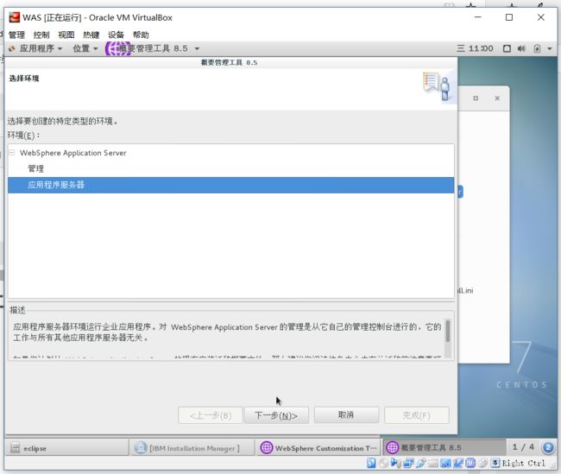This screenshot has height=474, width=561.
Task: Click the Right Ctrl host key label
Action: pyautogui.click(x=523, y=464)
